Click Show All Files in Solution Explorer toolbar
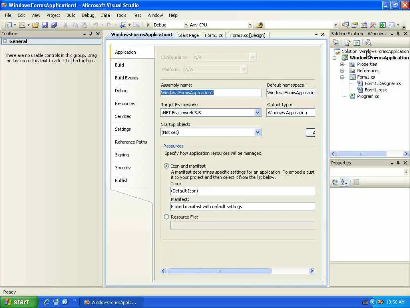Image resolution: width=410 pixels, height=308 pixels. coord(348,43)
